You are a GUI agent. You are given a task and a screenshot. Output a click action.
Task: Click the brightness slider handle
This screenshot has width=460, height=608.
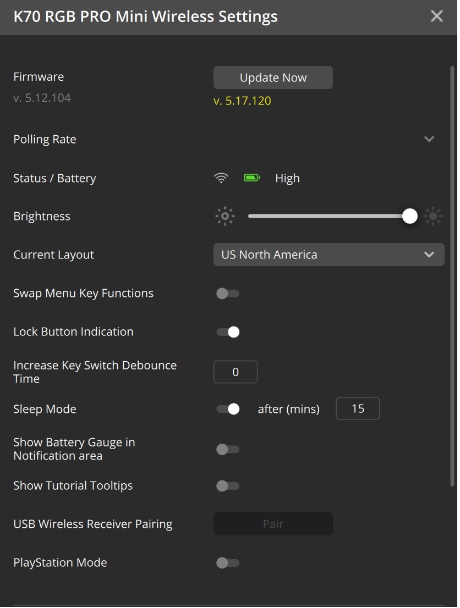(409, 217)
